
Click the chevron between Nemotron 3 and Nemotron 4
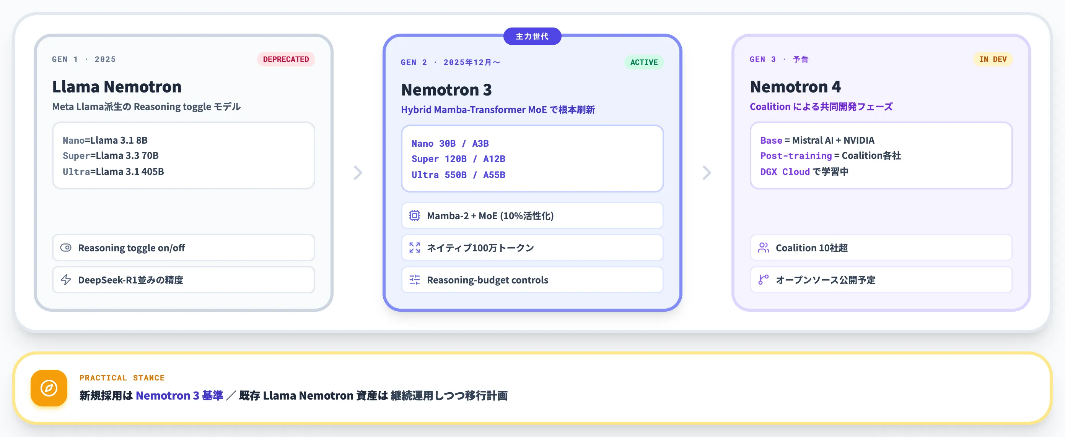[x=707, y=173]
